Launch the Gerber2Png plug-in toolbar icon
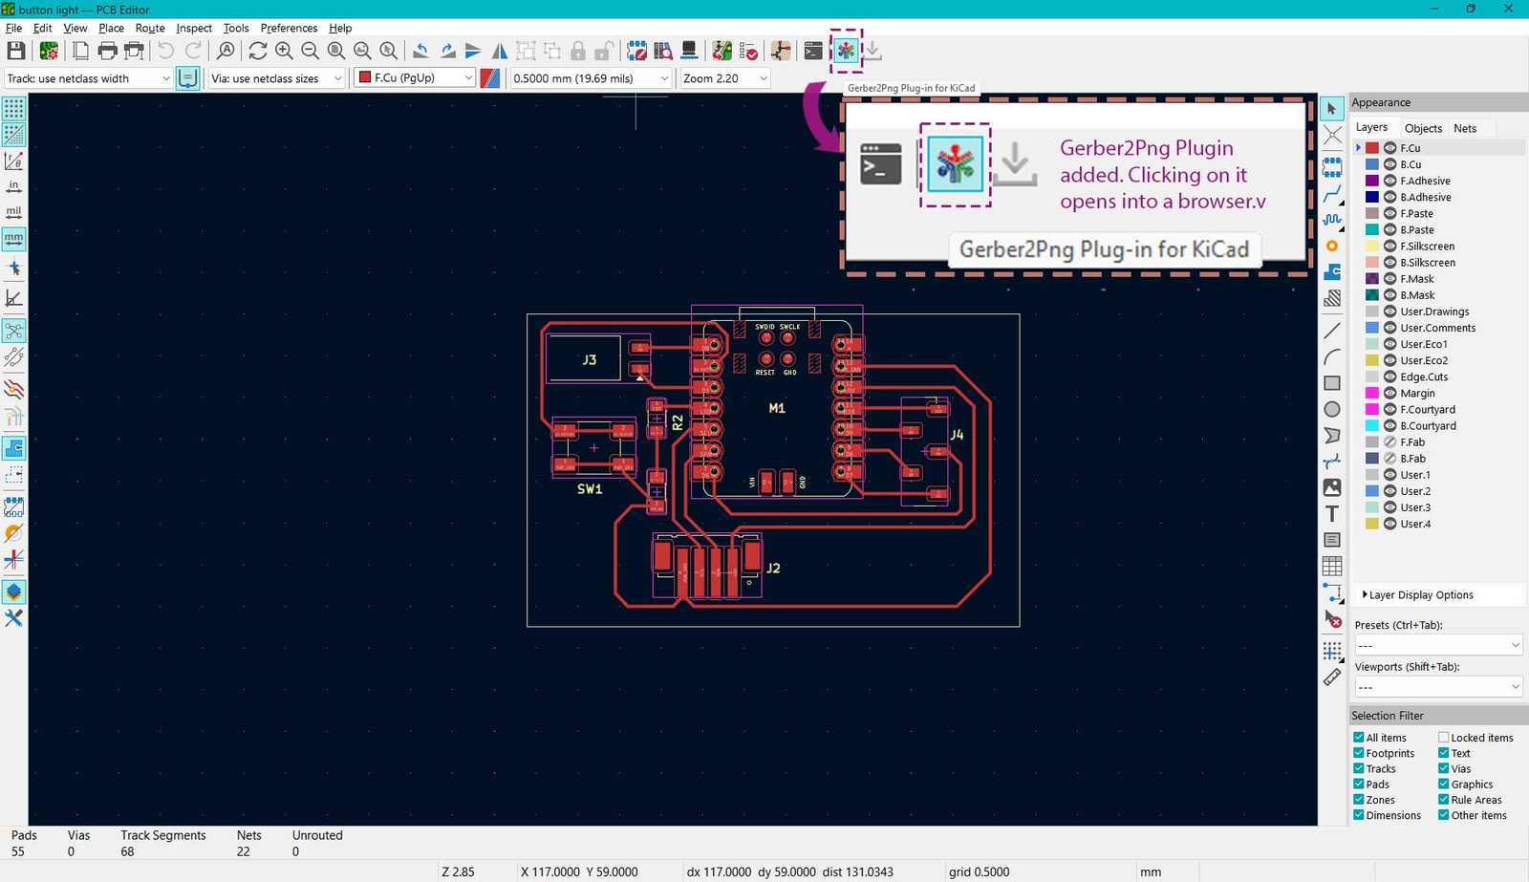1529x882 pixels. [846, 51]
